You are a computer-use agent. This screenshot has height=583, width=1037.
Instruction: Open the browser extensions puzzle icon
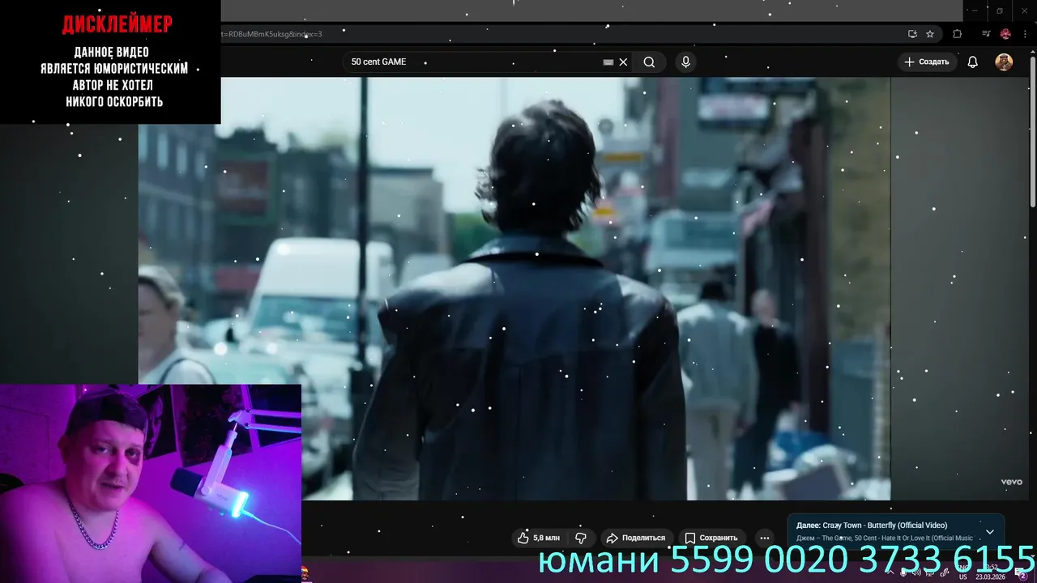(x=958, y=34)
